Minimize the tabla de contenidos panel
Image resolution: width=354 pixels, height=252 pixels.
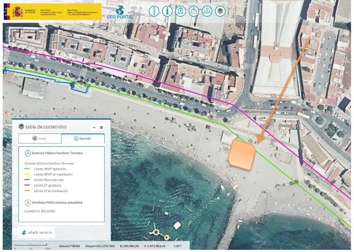(94, 127)
